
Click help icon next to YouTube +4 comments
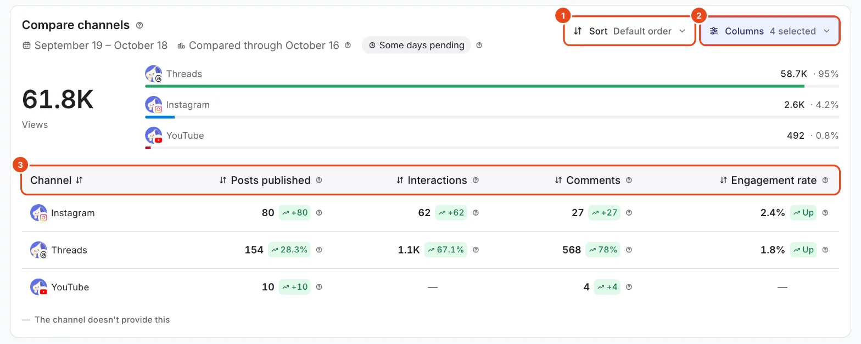629,287
